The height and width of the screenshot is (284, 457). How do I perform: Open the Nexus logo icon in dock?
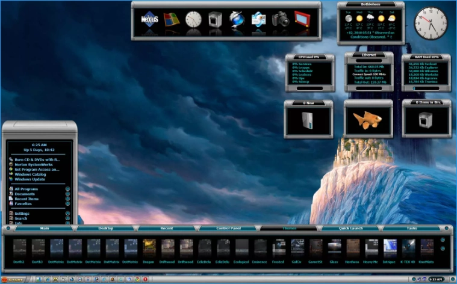pyautogui.click(x=149, y=19)
